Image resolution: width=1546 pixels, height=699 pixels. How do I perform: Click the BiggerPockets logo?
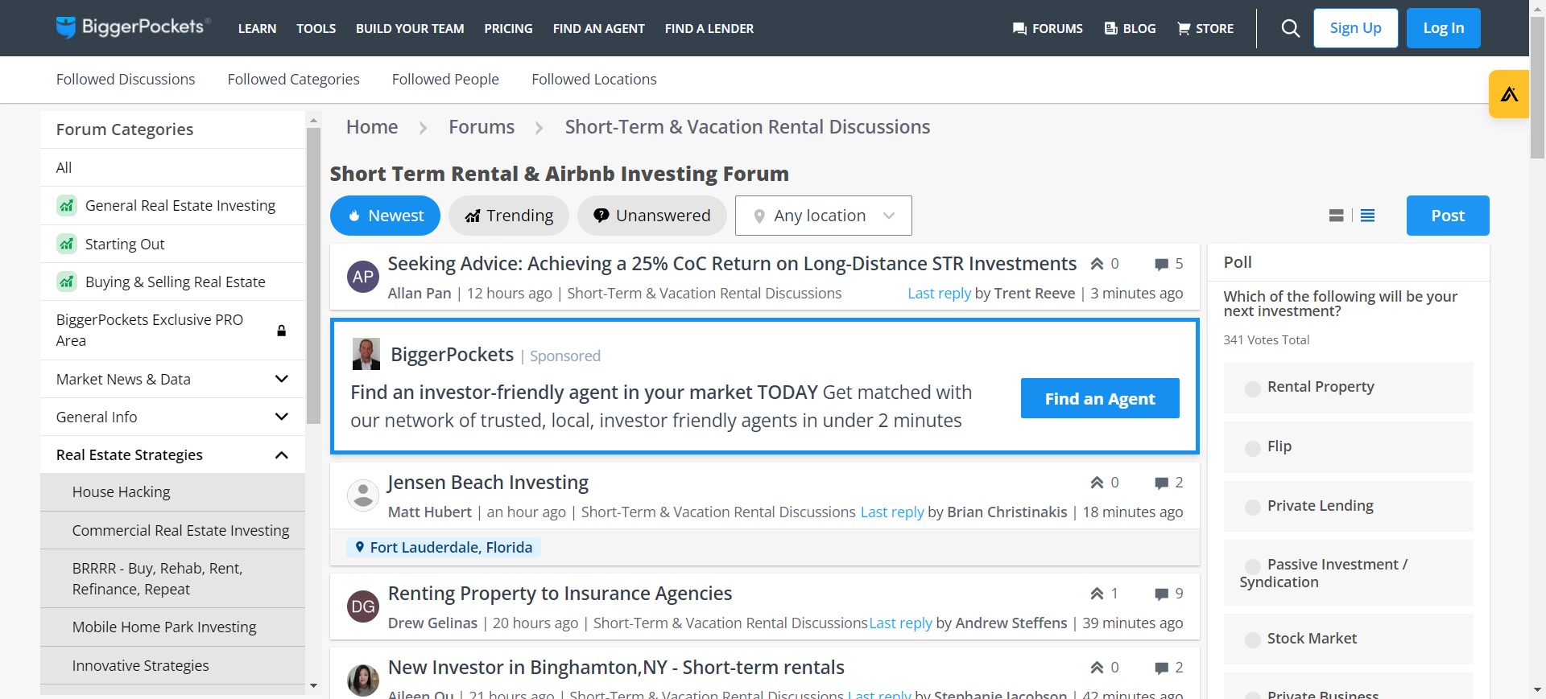134,27
